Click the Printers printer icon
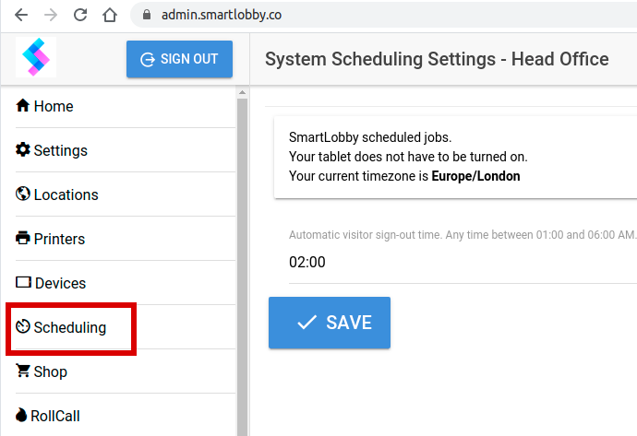 tap(23, 238)
